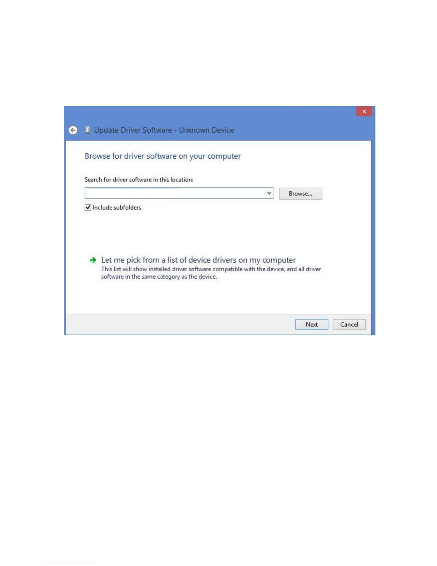
Task: Click blank white area below Include subfolders
Action: pos(214,232)
